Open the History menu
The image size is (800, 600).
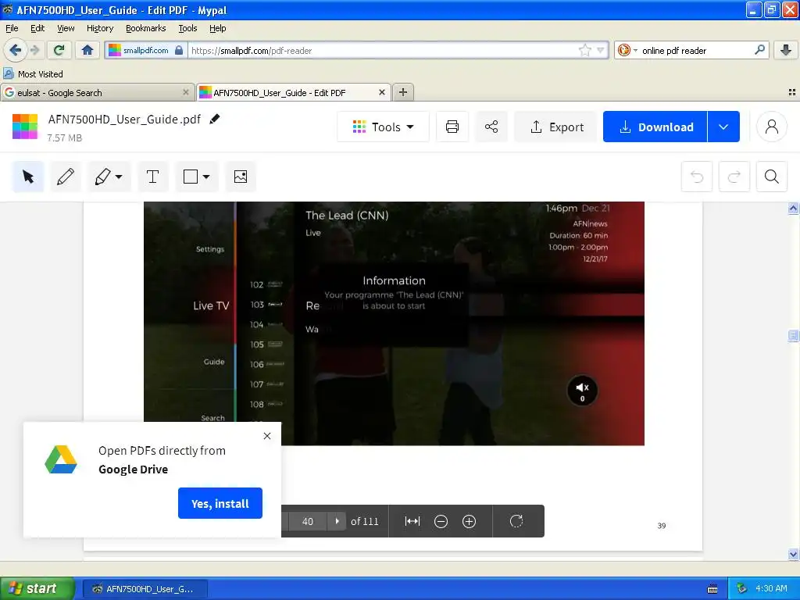coord(99,28)
